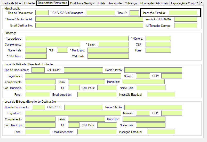This screenshot has height=142, width=207.
Task: Click Complemento field in Local de Entrega
Action: [x=40, y=119]
